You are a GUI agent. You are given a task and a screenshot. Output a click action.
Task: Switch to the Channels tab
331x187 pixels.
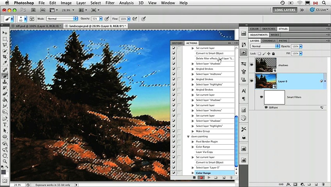(269, 41)
